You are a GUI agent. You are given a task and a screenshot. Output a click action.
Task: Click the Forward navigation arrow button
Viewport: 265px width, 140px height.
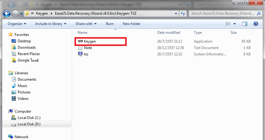(x=15, y=13)
